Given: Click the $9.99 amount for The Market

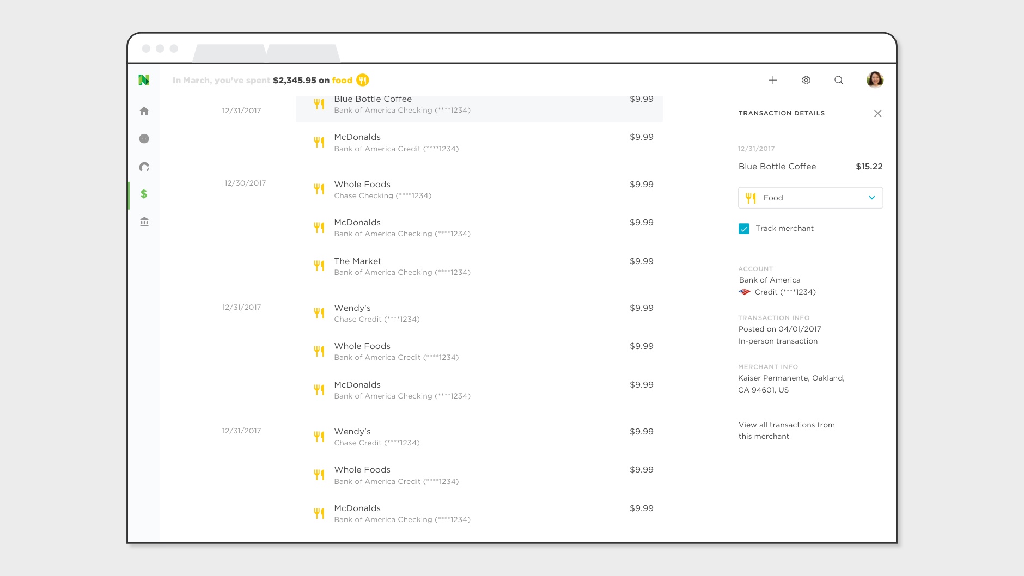Looking at the screenshot, I should [x=642, y=261].
